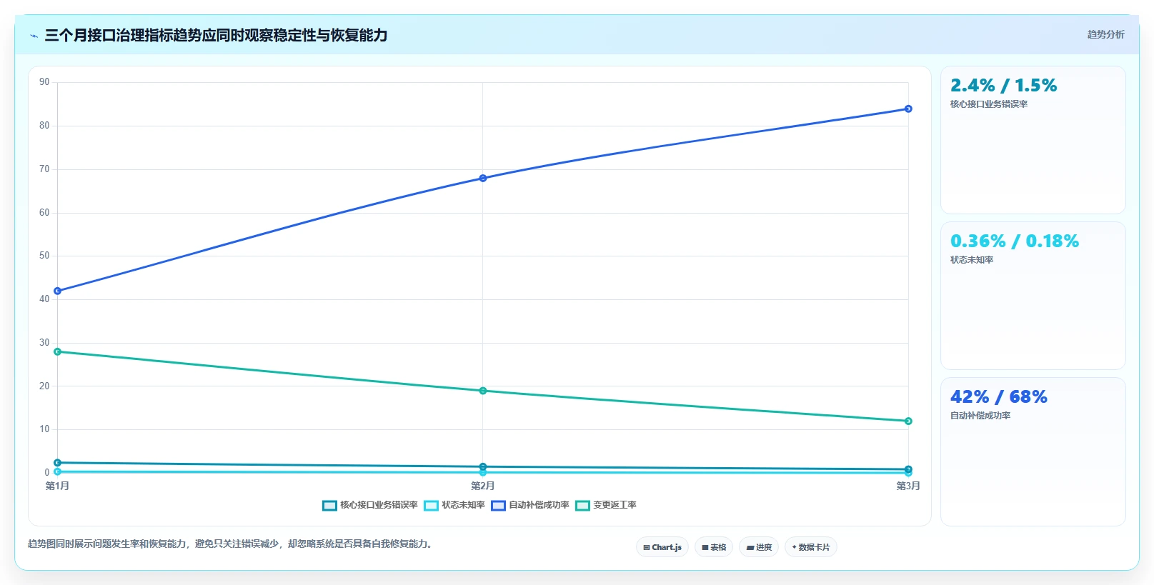Click the 数据卡片 tag chip
Viewport: 1154px width, 585px height.
[x=811, y=547]
